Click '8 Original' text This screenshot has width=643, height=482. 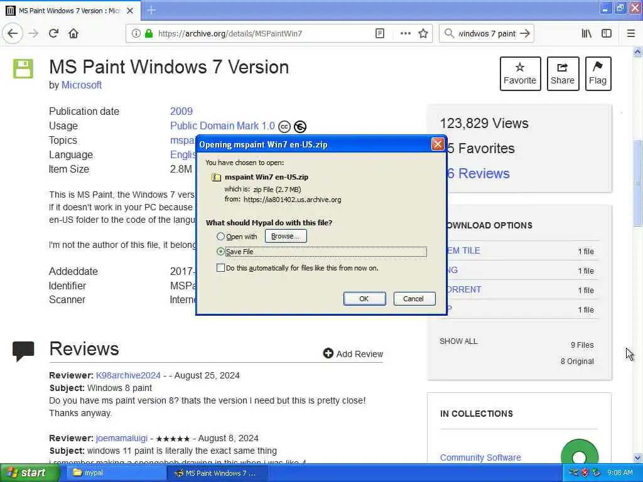tap(578, 361)
